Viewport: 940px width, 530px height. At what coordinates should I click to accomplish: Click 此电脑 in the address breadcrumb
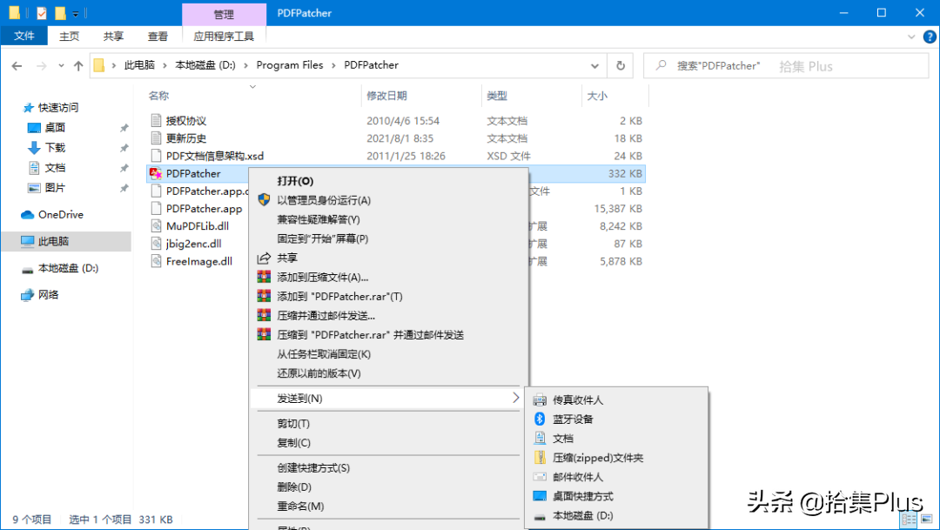(139, 65)
